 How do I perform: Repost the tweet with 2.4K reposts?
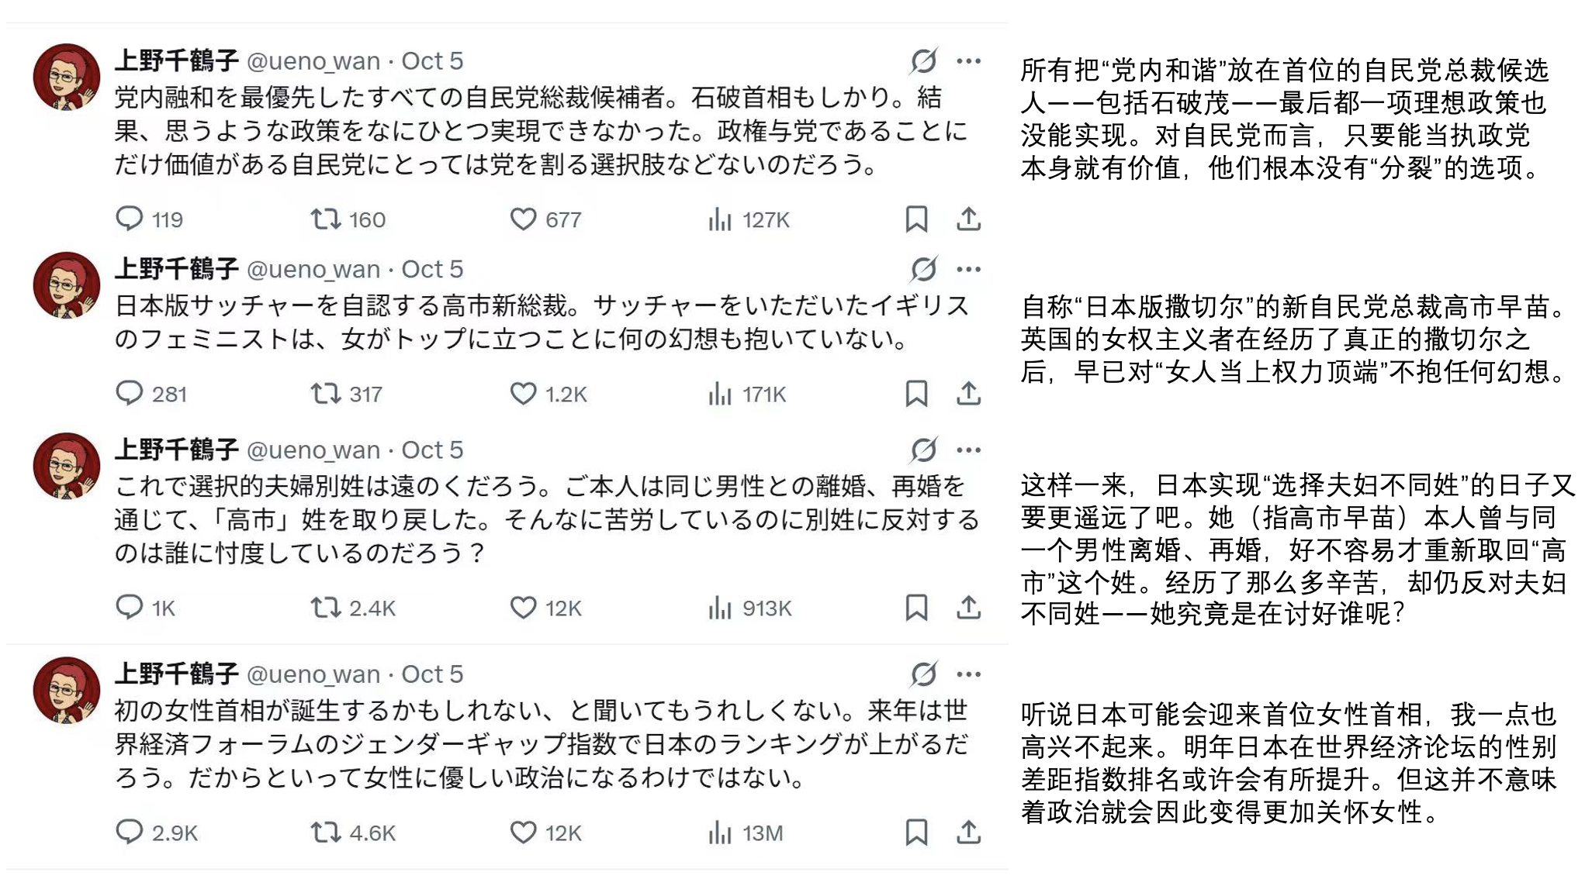[326, 608]
